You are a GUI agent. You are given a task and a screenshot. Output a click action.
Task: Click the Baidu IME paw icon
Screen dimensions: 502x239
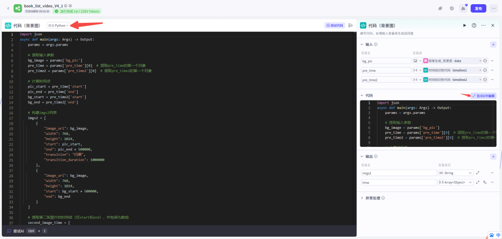(x=492, y=235)
